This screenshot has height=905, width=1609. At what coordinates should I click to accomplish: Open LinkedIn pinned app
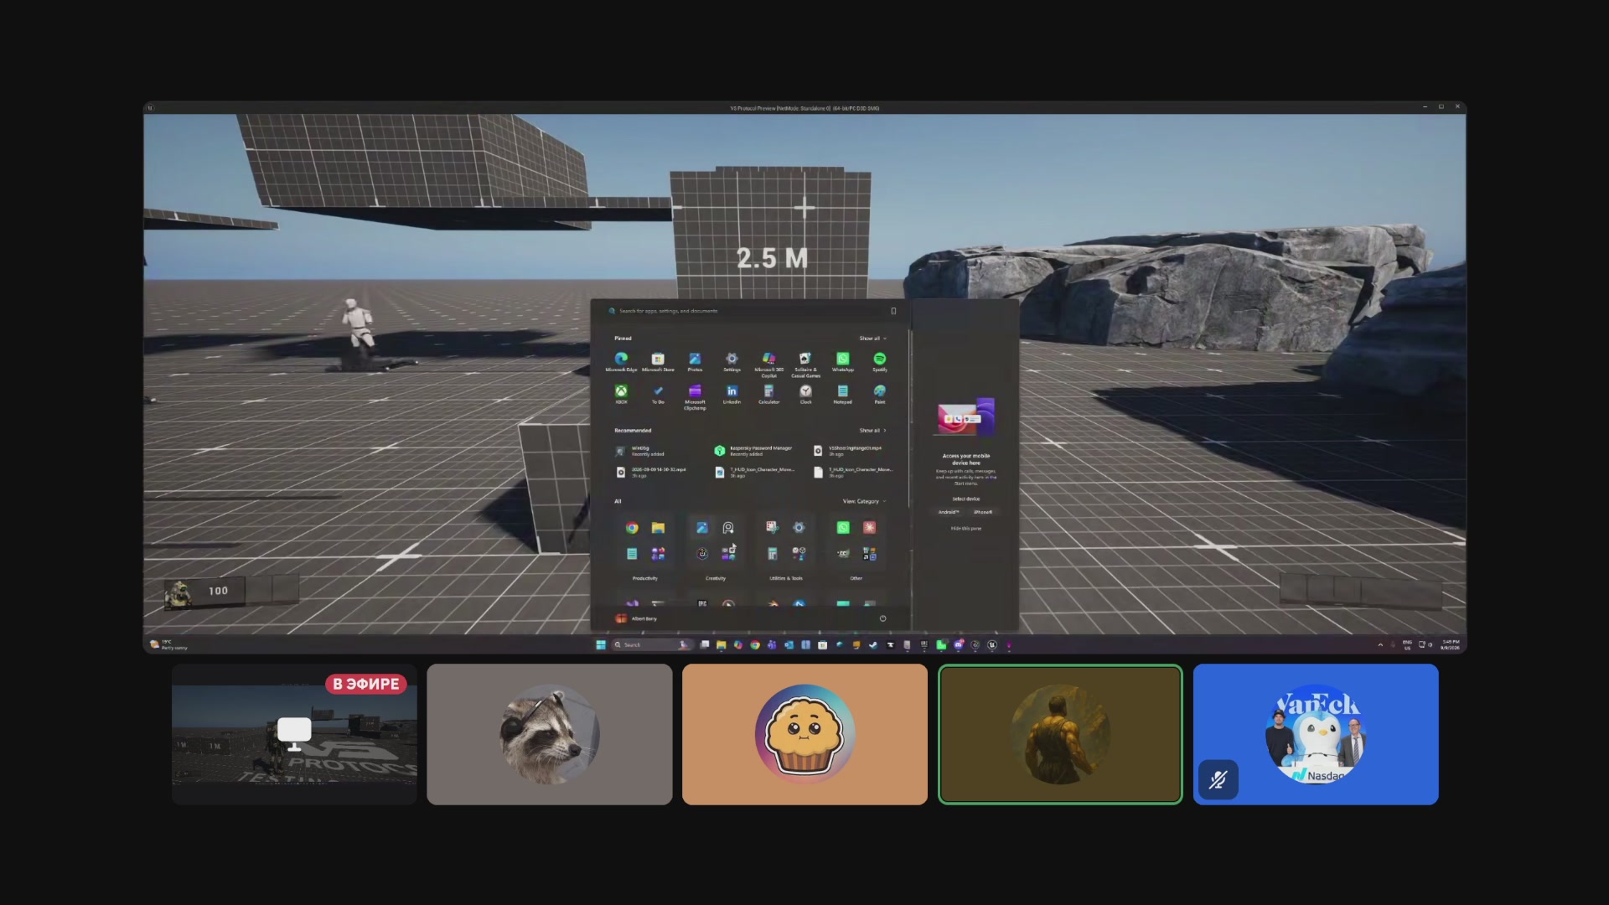[732, 395]
